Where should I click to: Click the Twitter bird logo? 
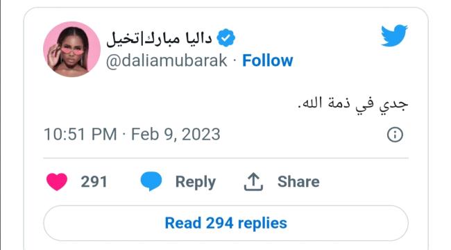[x=394, y=35]
